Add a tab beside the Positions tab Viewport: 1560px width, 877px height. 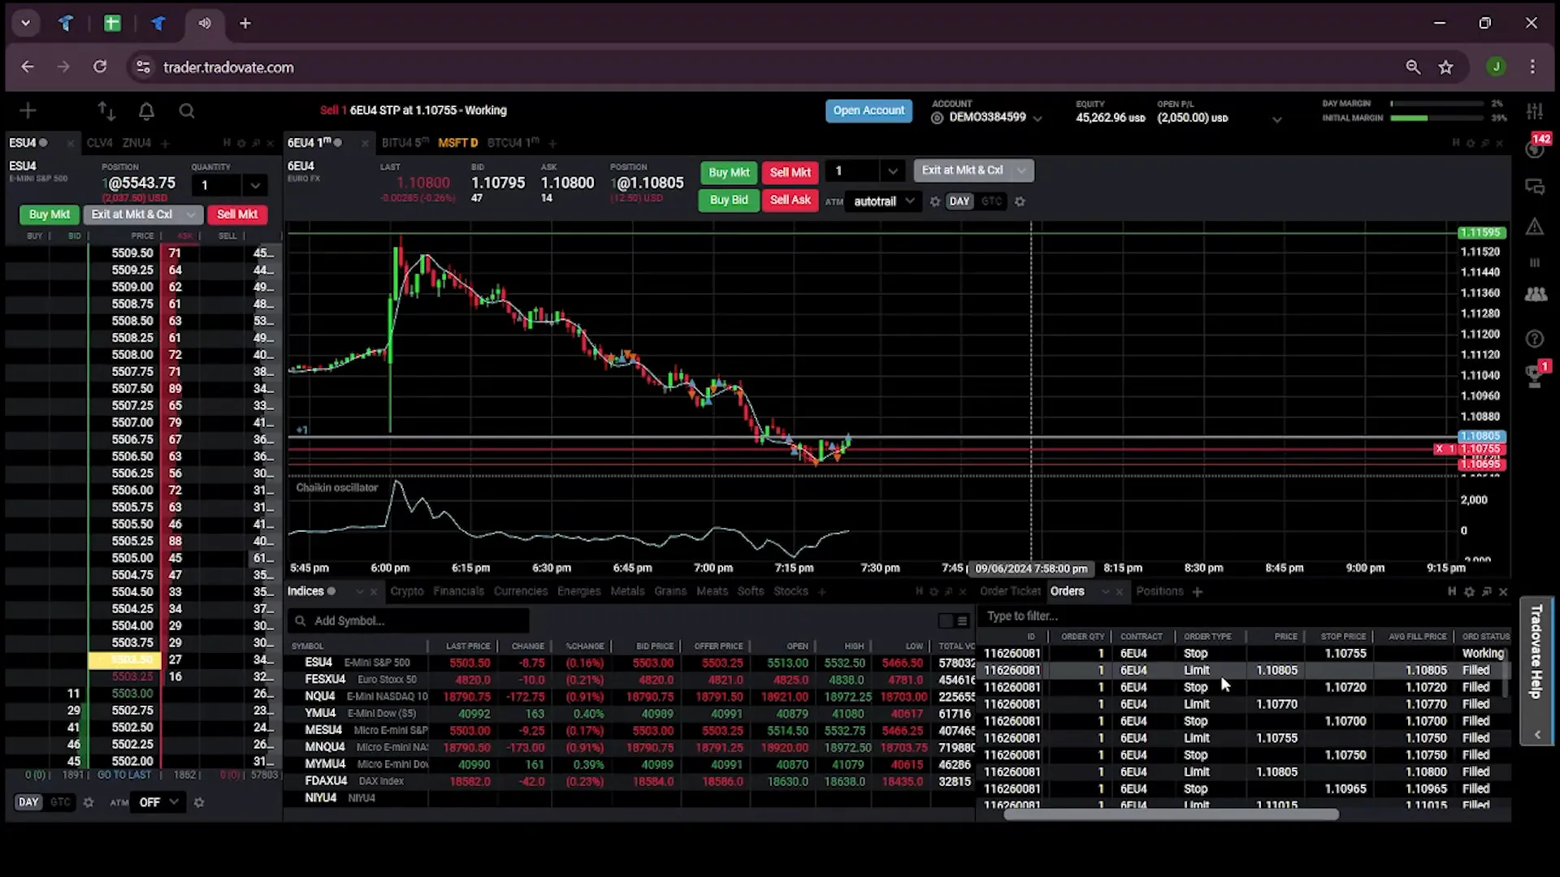1197,592
